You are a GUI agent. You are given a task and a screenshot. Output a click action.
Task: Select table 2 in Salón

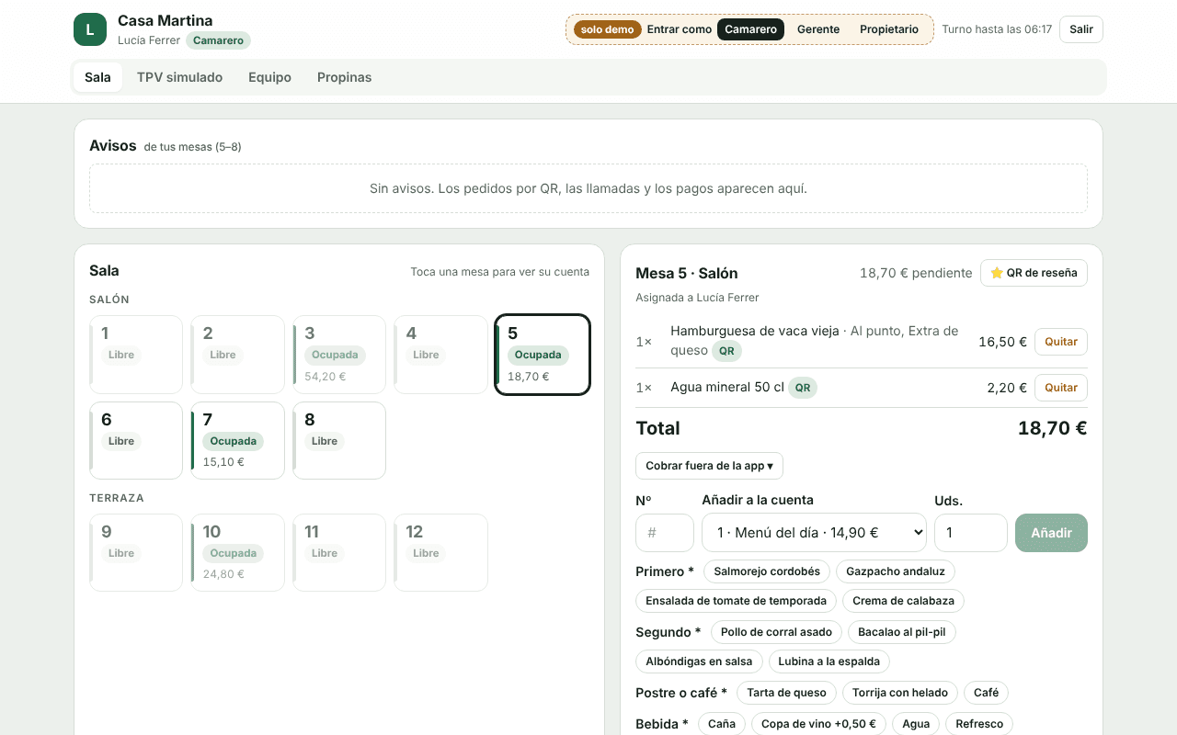click(237, 355)
